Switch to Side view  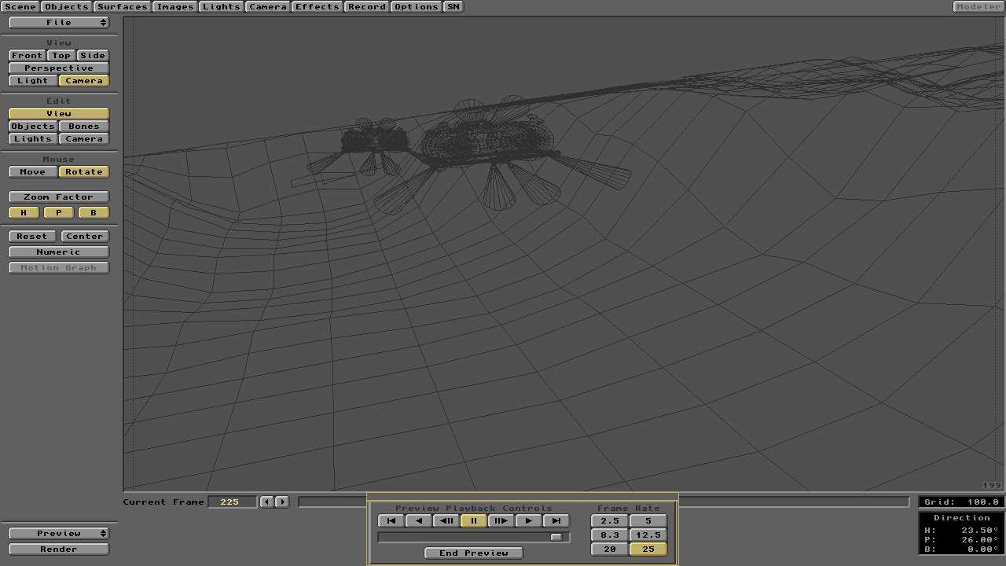(x=93, y=55)
